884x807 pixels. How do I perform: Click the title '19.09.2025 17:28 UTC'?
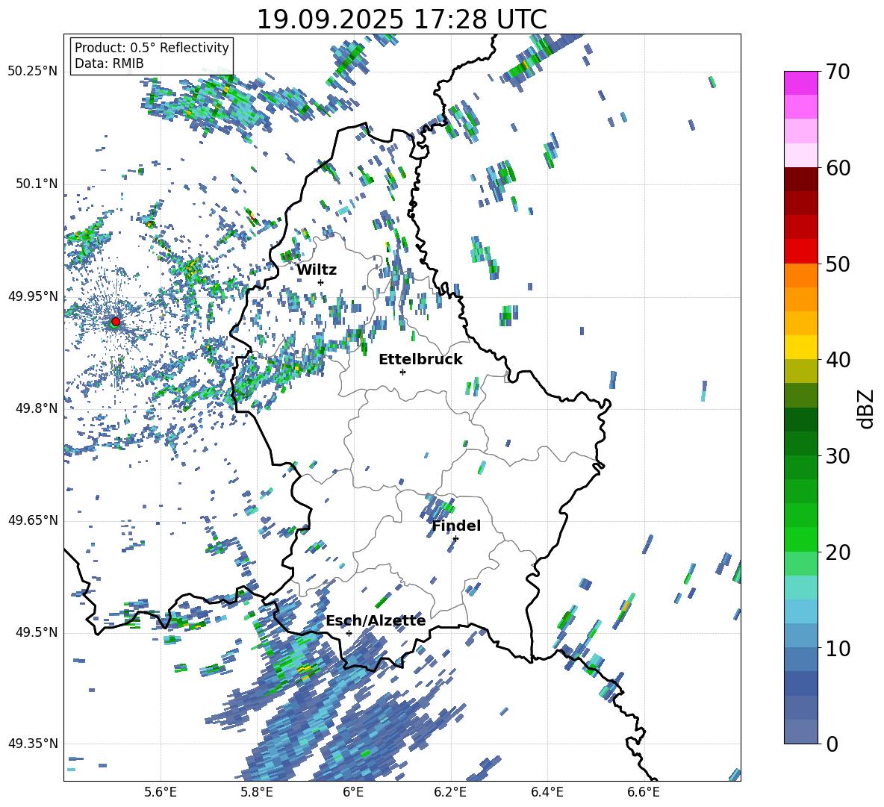tap(402, 19)
